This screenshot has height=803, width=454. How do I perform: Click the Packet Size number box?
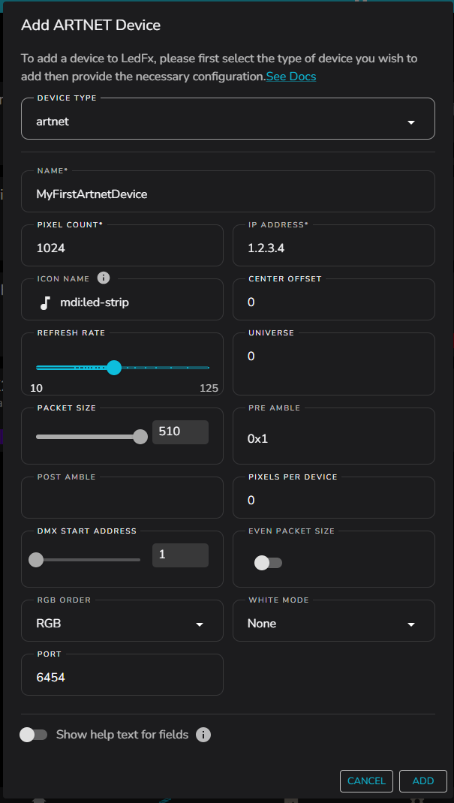[180, 432]
